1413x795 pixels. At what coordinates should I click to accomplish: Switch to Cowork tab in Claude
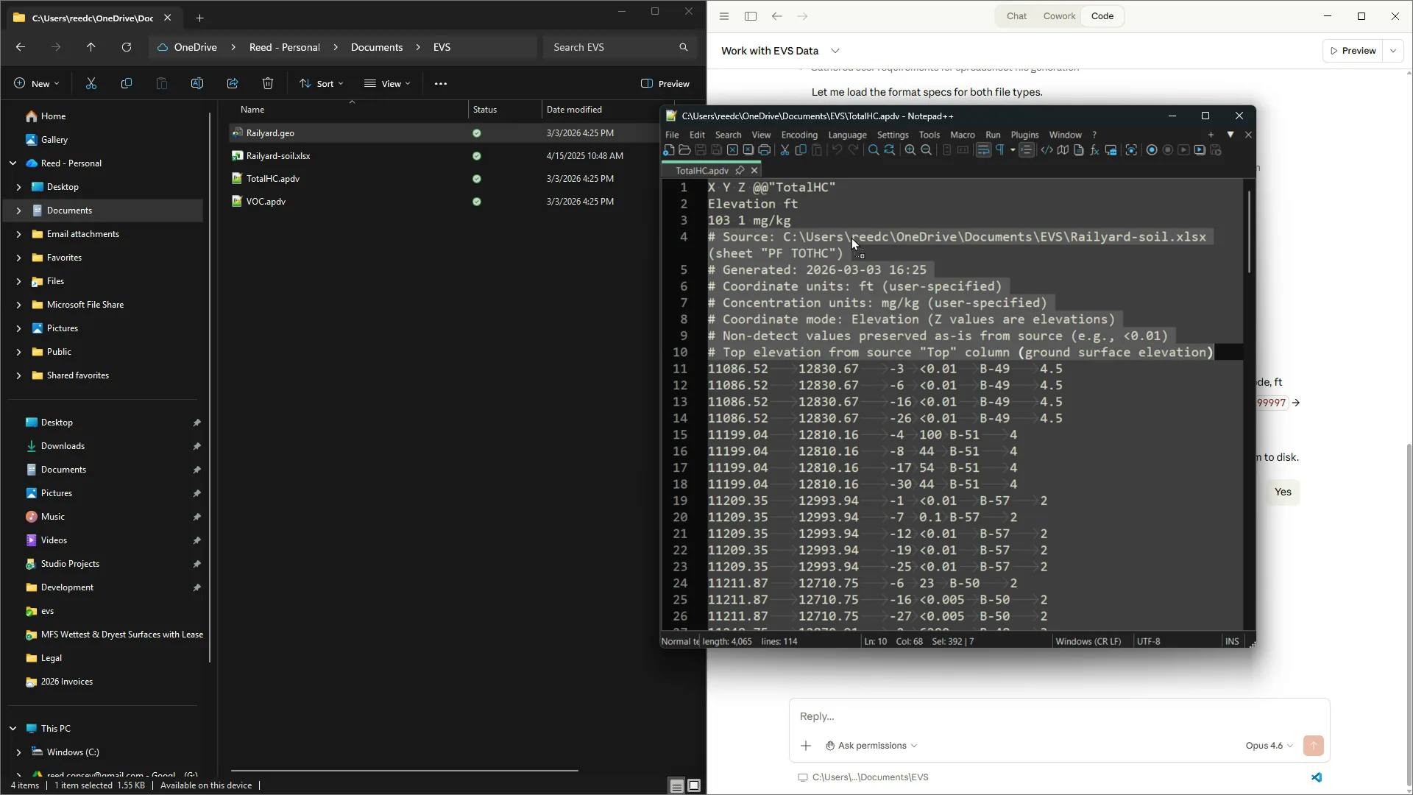click(x=1059, y=16)
